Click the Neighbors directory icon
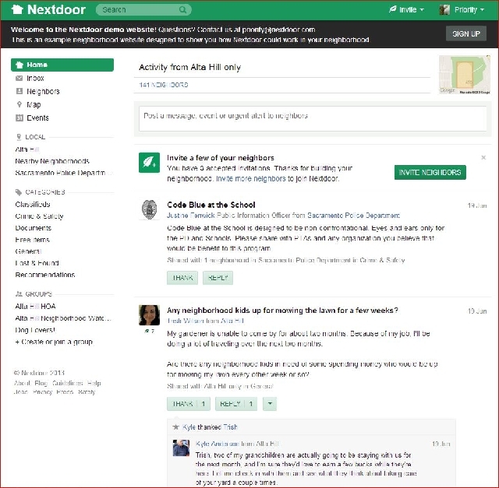The width and height of the screenshot is (499, 488). coord(19,92)
